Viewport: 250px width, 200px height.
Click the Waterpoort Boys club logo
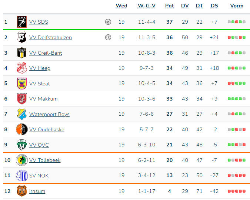click(x=22, y=114)
